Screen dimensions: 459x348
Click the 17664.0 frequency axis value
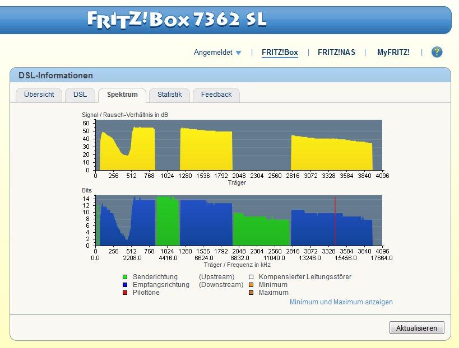(x=382, y=258)
